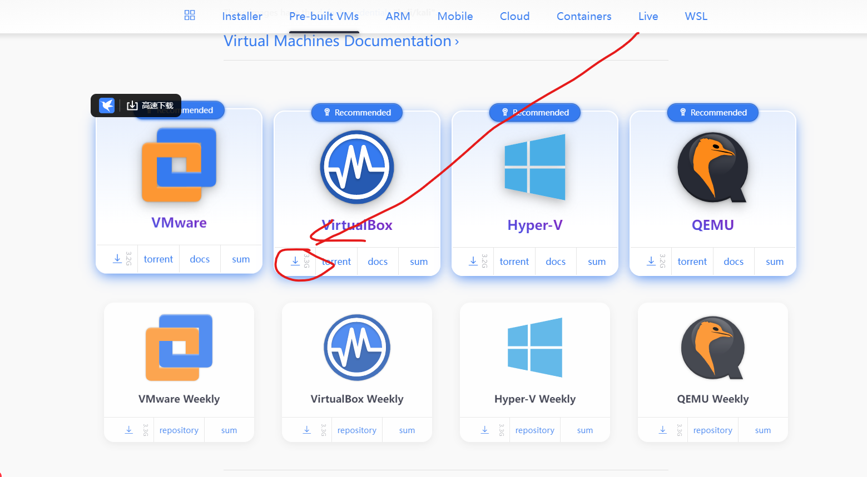The width and height of the screenshot is (867, 477).
Task: Show the Hyper-V sum checksum
Action: coord(597,262)
